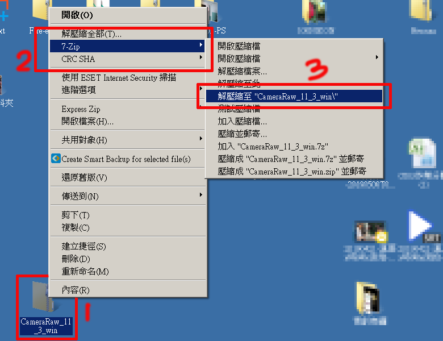Choose 解壓縮至 "CameraRaw_11_3_win\" option
Screen dimensions: 443x341
pos(294,96)
